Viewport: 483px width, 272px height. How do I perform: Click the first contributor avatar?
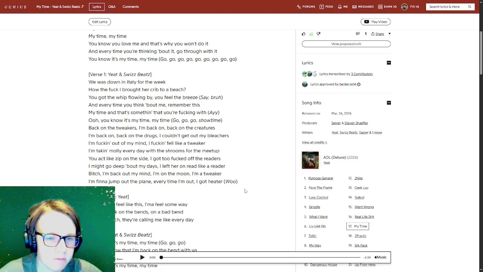coord(305,74)
